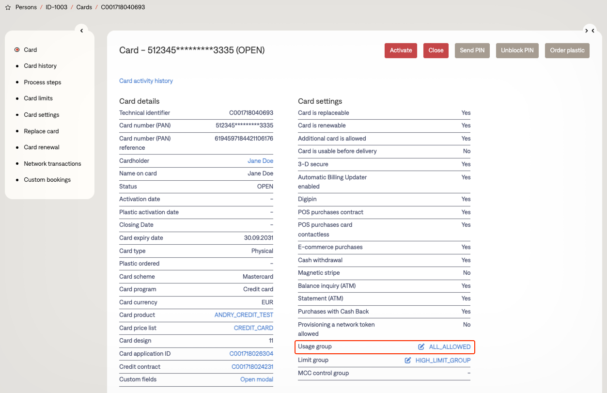Toggle the right panel width arrows
The height and width of the screenshot is (393, 607).
click(x=590, y=31)
